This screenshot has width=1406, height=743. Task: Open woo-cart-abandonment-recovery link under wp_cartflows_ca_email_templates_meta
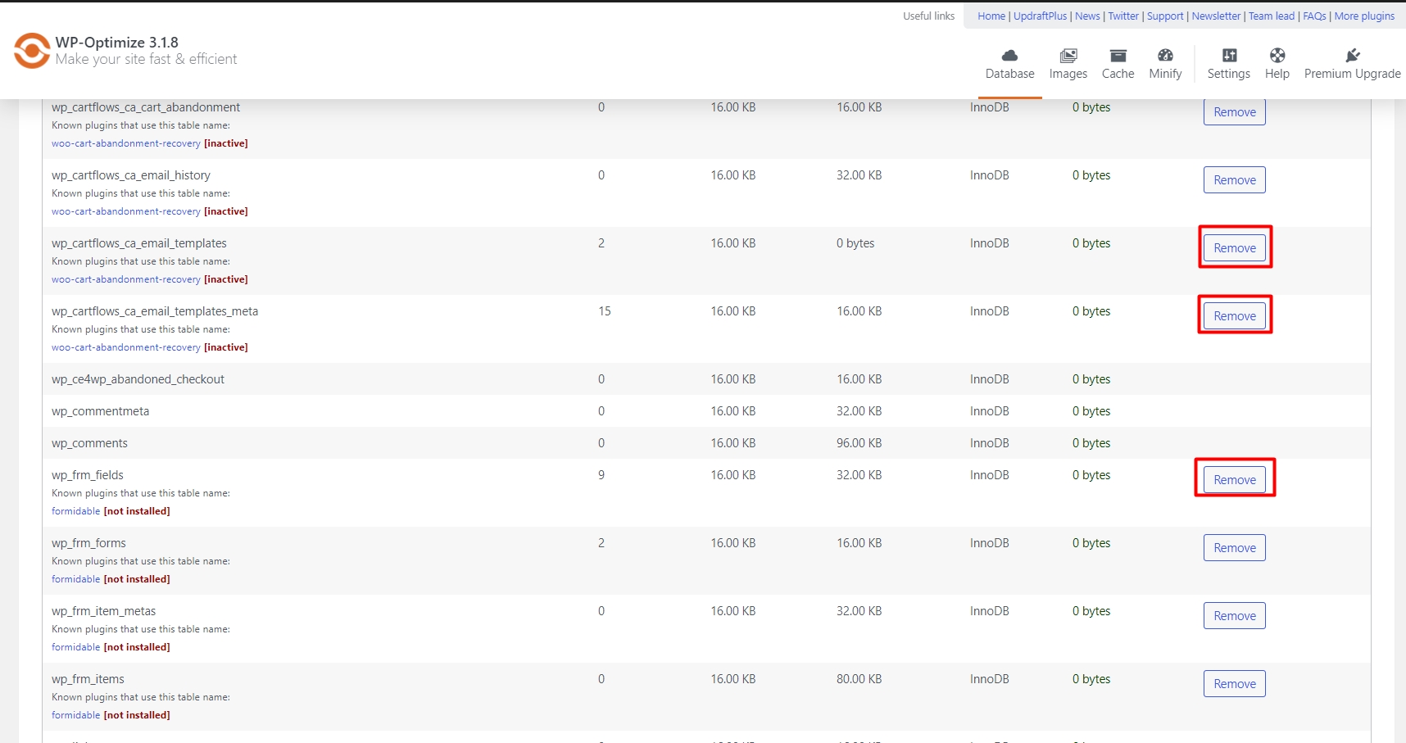pyautogui.click(x=126, y=347)
